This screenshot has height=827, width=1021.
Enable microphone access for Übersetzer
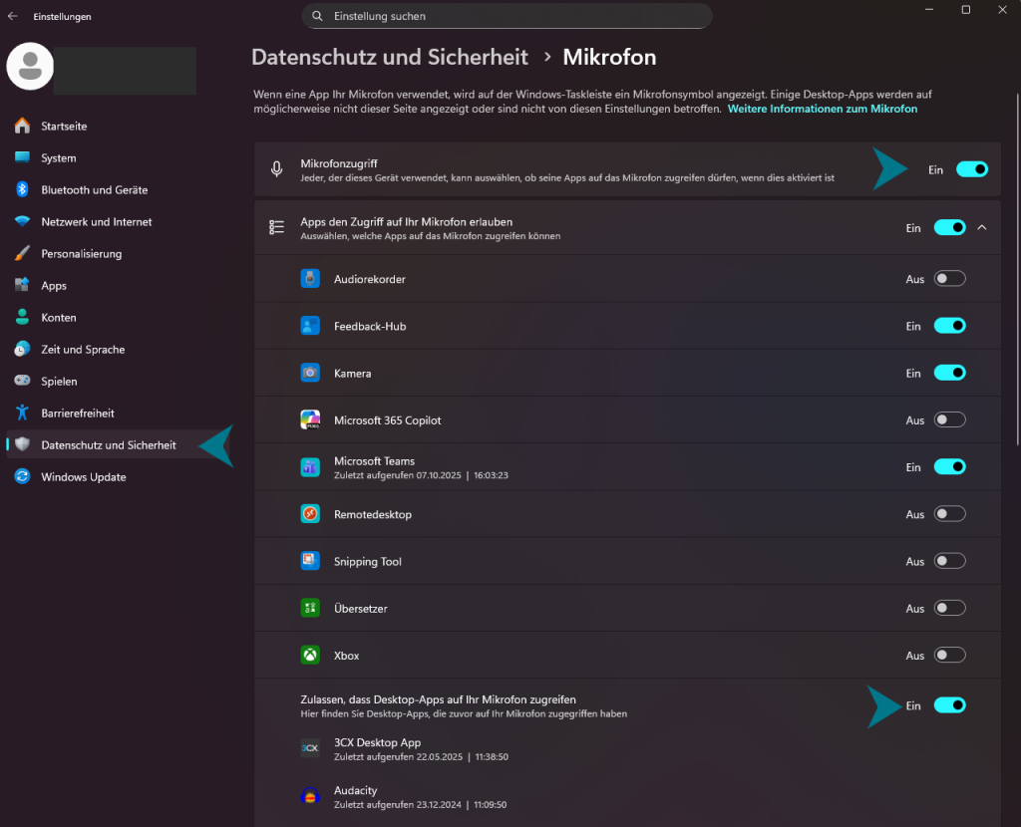click(x=949, y=607)
